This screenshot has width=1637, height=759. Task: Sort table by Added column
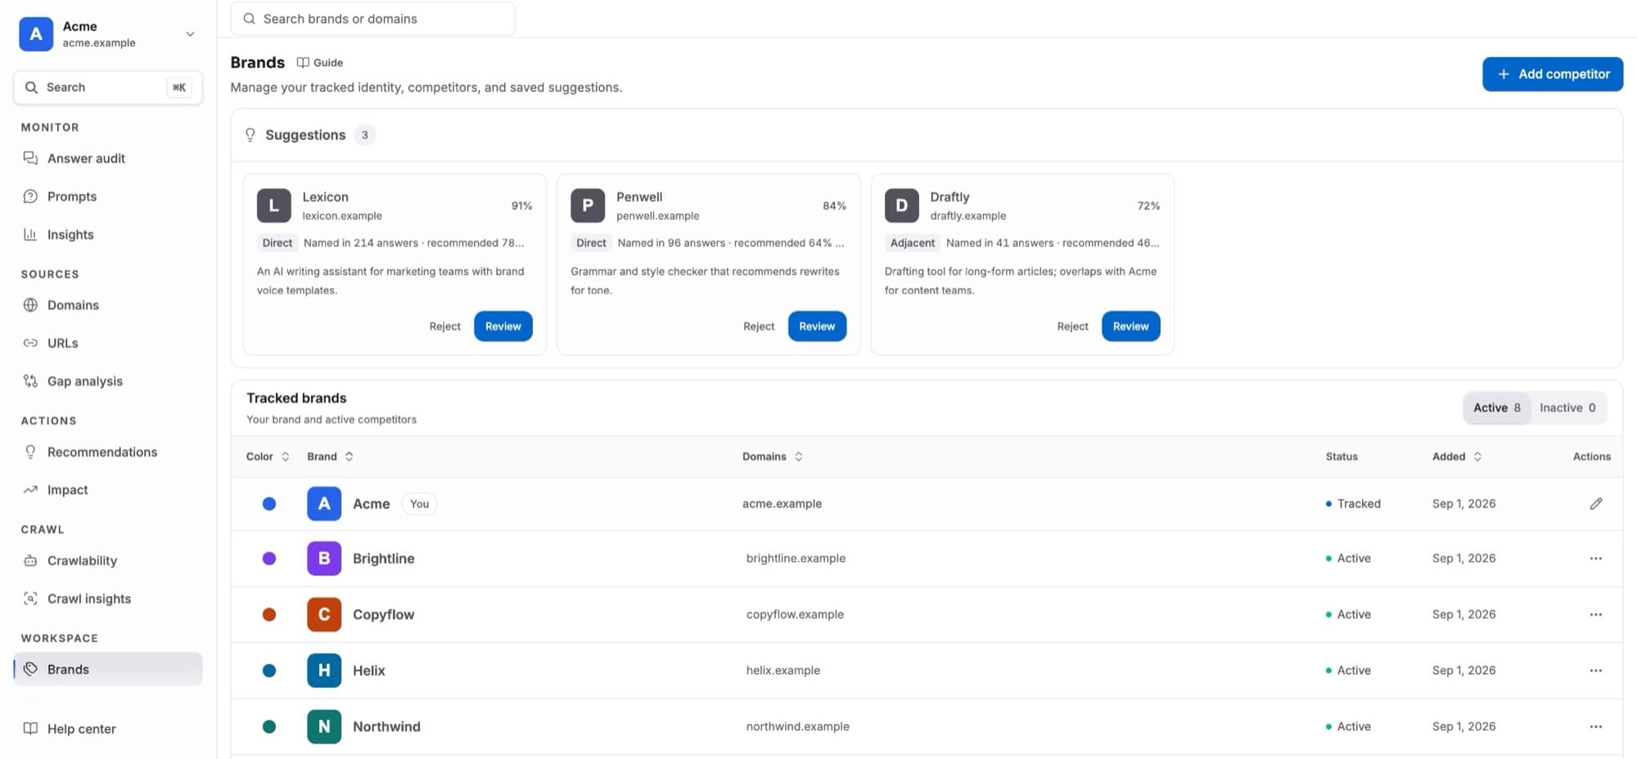point(1457,456)
